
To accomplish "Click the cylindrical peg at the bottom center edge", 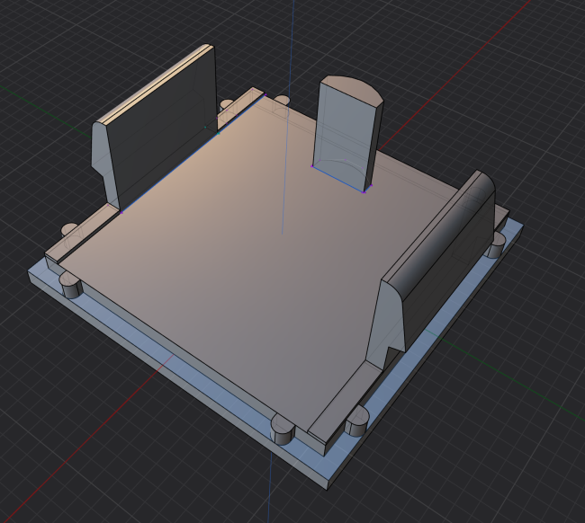I will click(x=283, y=430).
